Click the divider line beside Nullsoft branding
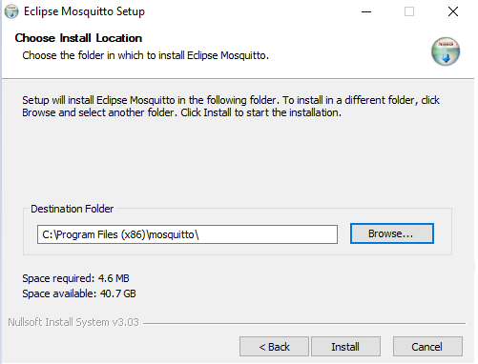This screenshot has width=478, height=364. (304, 323)
